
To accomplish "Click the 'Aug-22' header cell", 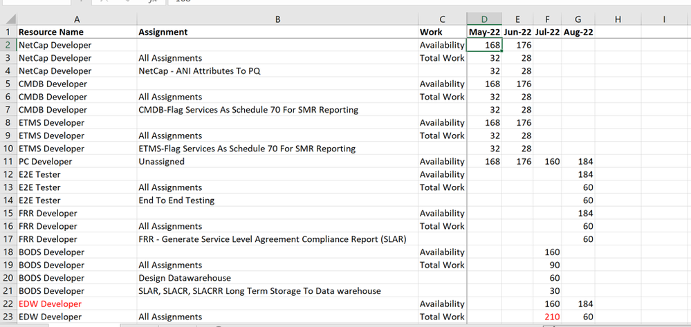I will pyautogui.click(x=578, y=32).
